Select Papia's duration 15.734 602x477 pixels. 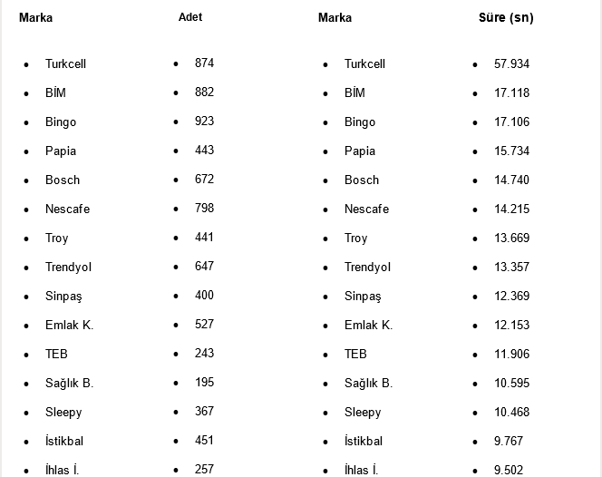click(x=511, y=151)
